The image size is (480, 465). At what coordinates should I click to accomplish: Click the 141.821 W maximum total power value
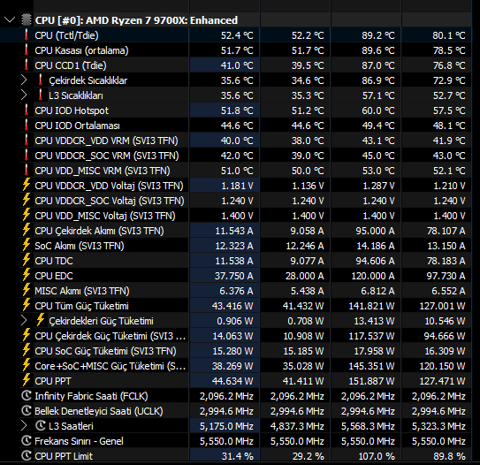point(371,306)
